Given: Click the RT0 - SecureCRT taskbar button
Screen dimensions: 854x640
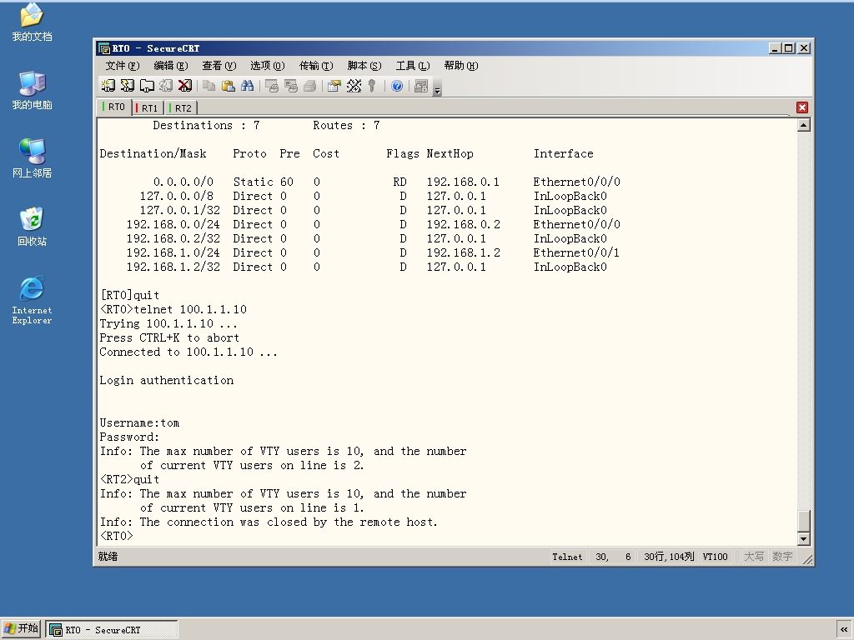Looking at the screenshot, I should coord(112,630).
